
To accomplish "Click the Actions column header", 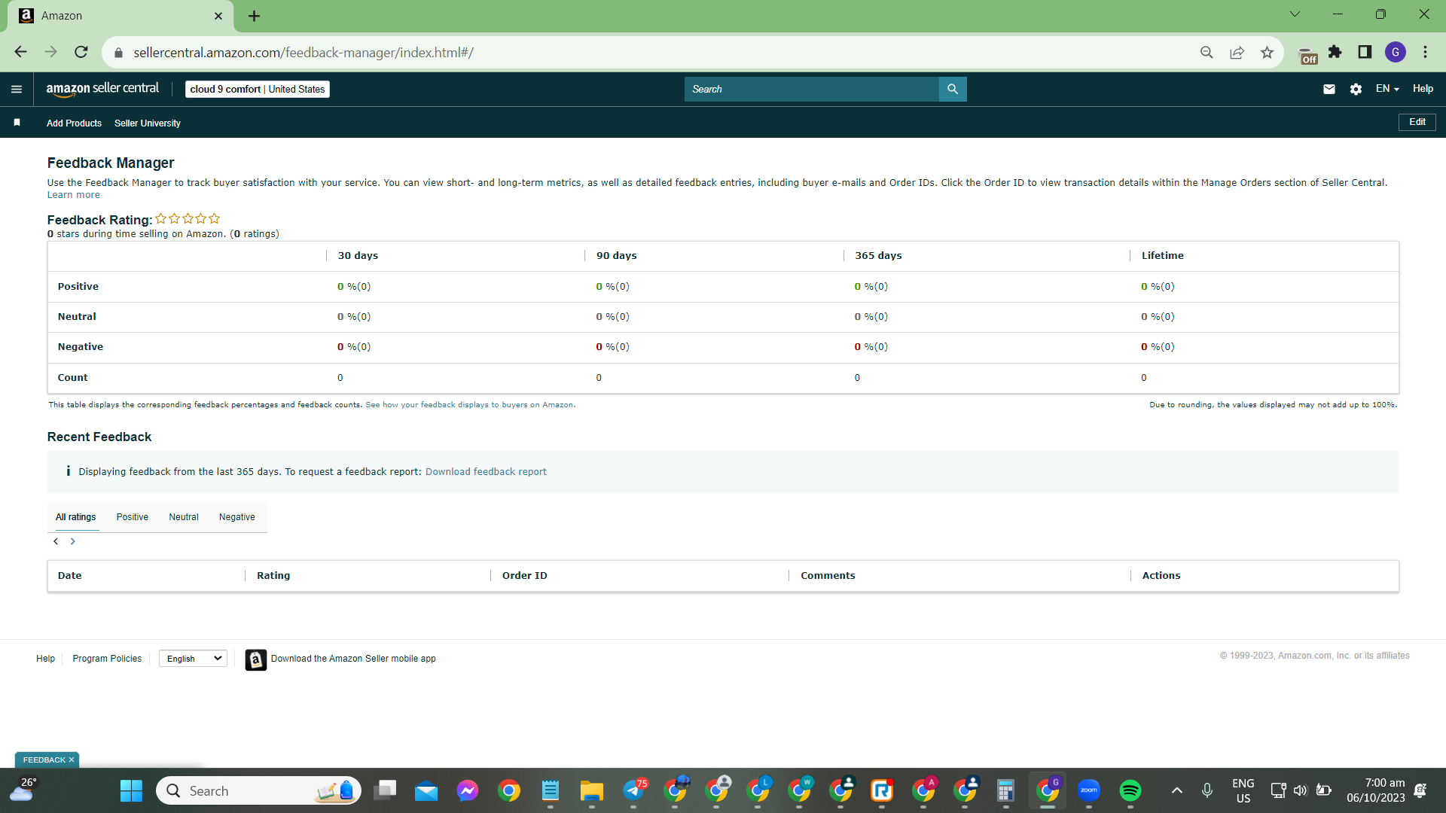I will (1161, 576).
